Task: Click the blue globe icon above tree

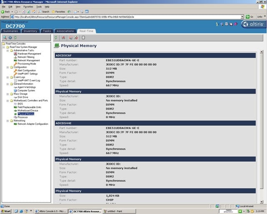Action: (x=10, y=38)
